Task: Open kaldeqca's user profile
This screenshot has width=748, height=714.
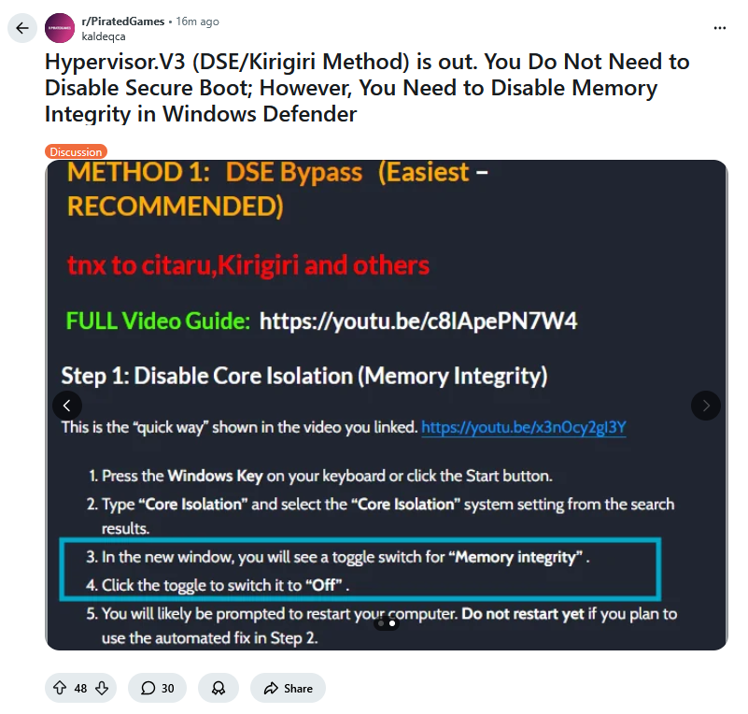Action: (104, 36)
